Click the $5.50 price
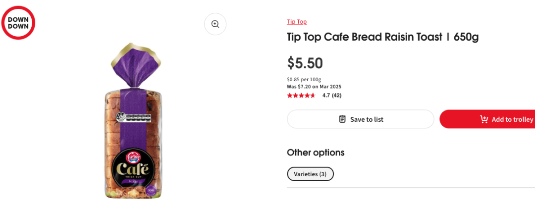The image size is (535, 202). (305, 63)
